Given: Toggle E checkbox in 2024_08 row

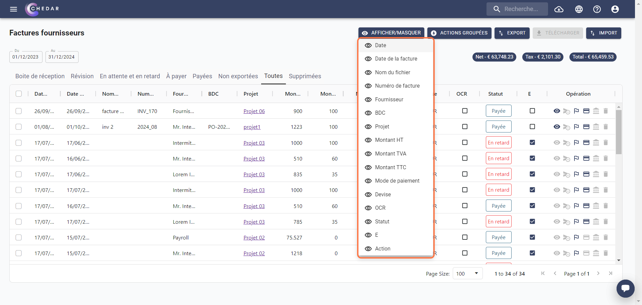Looking at the screenshot, I should pyautogui.click(x=532, y=126).
